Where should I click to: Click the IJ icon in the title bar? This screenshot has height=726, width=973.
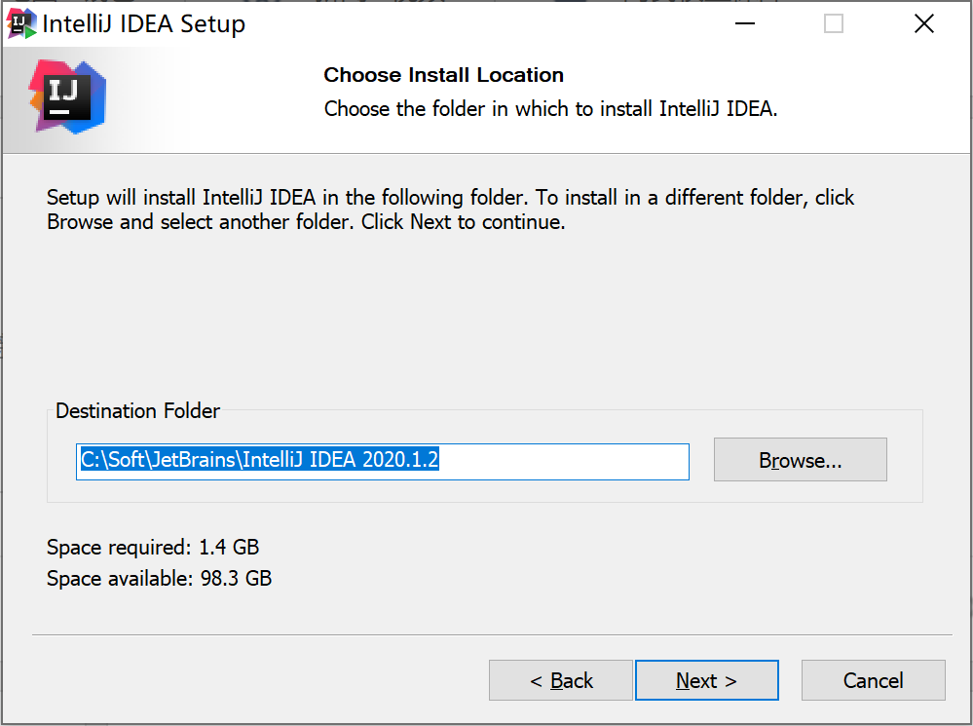(20, 22)
